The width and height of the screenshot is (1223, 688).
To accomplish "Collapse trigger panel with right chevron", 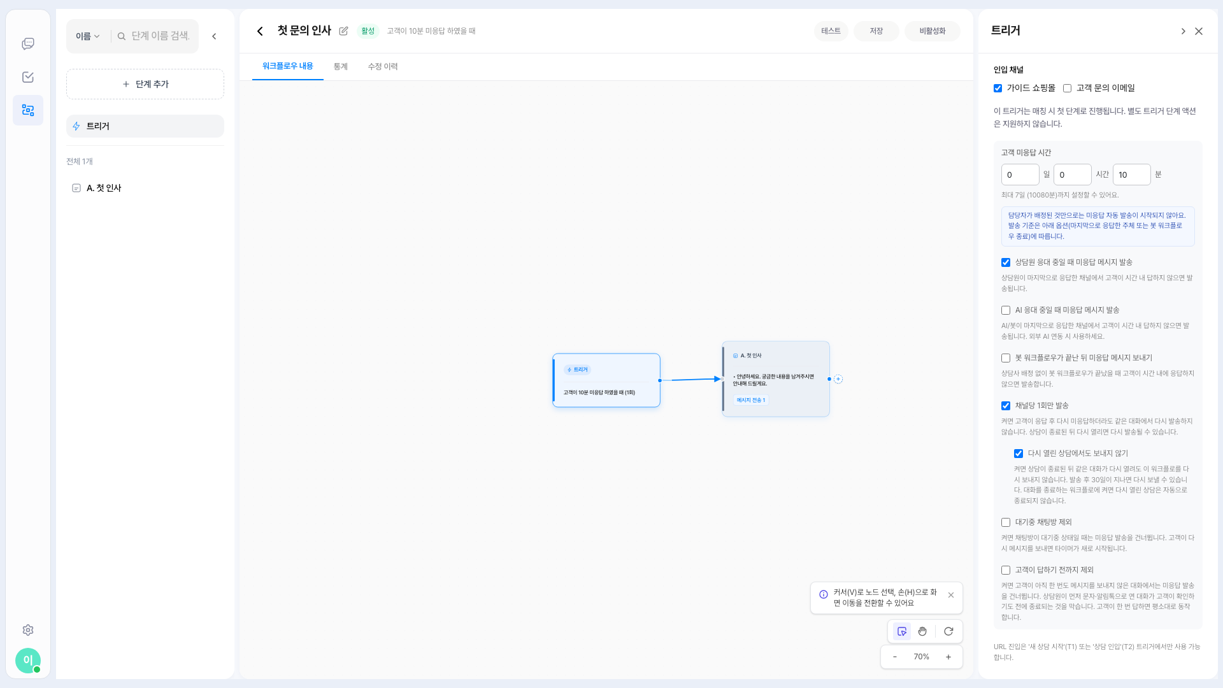I will (1183, 31).
